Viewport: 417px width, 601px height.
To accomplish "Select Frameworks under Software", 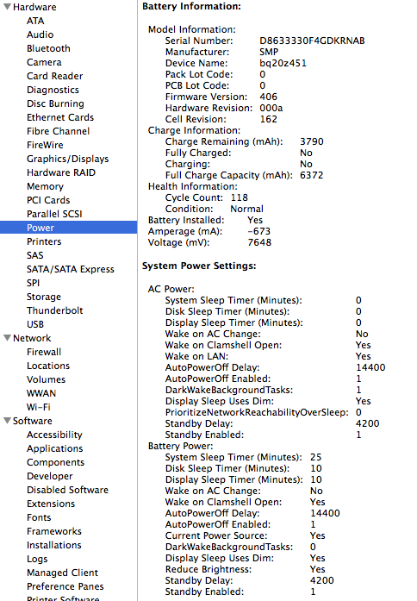I will click(x=54, y=531).
